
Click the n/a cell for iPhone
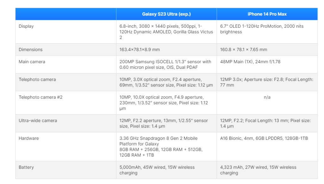pos(267,97)
